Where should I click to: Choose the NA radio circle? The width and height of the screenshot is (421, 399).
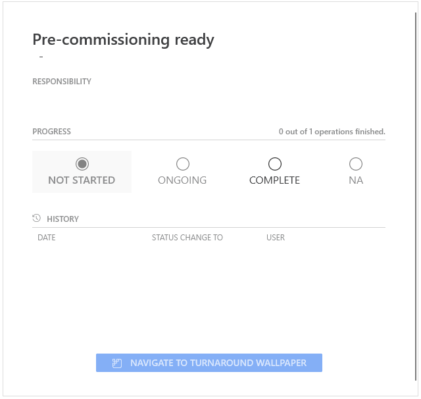(356, 164)
